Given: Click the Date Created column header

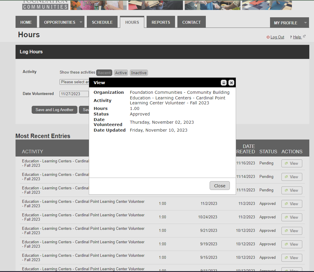Looking at the screenshot, I should [246, 149].
